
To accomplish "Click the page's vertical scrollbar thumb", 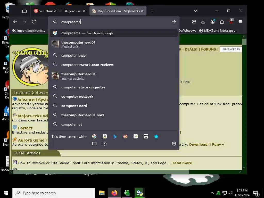I will pyautogui.click(x=244, y=42).
